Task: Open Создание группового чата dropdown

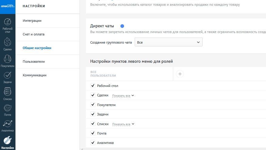Action: coord(168,42)
